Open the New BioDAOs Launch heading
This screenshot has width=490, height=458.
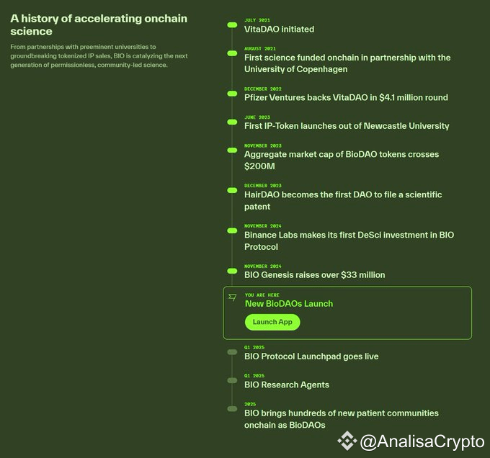289,304
